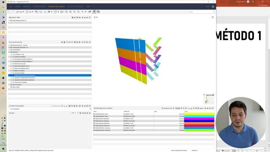This screenshot has height=152, width=270.
Task: Select CHAPISCO EXTERNO in Classification tree
Action: click(20, 57)
